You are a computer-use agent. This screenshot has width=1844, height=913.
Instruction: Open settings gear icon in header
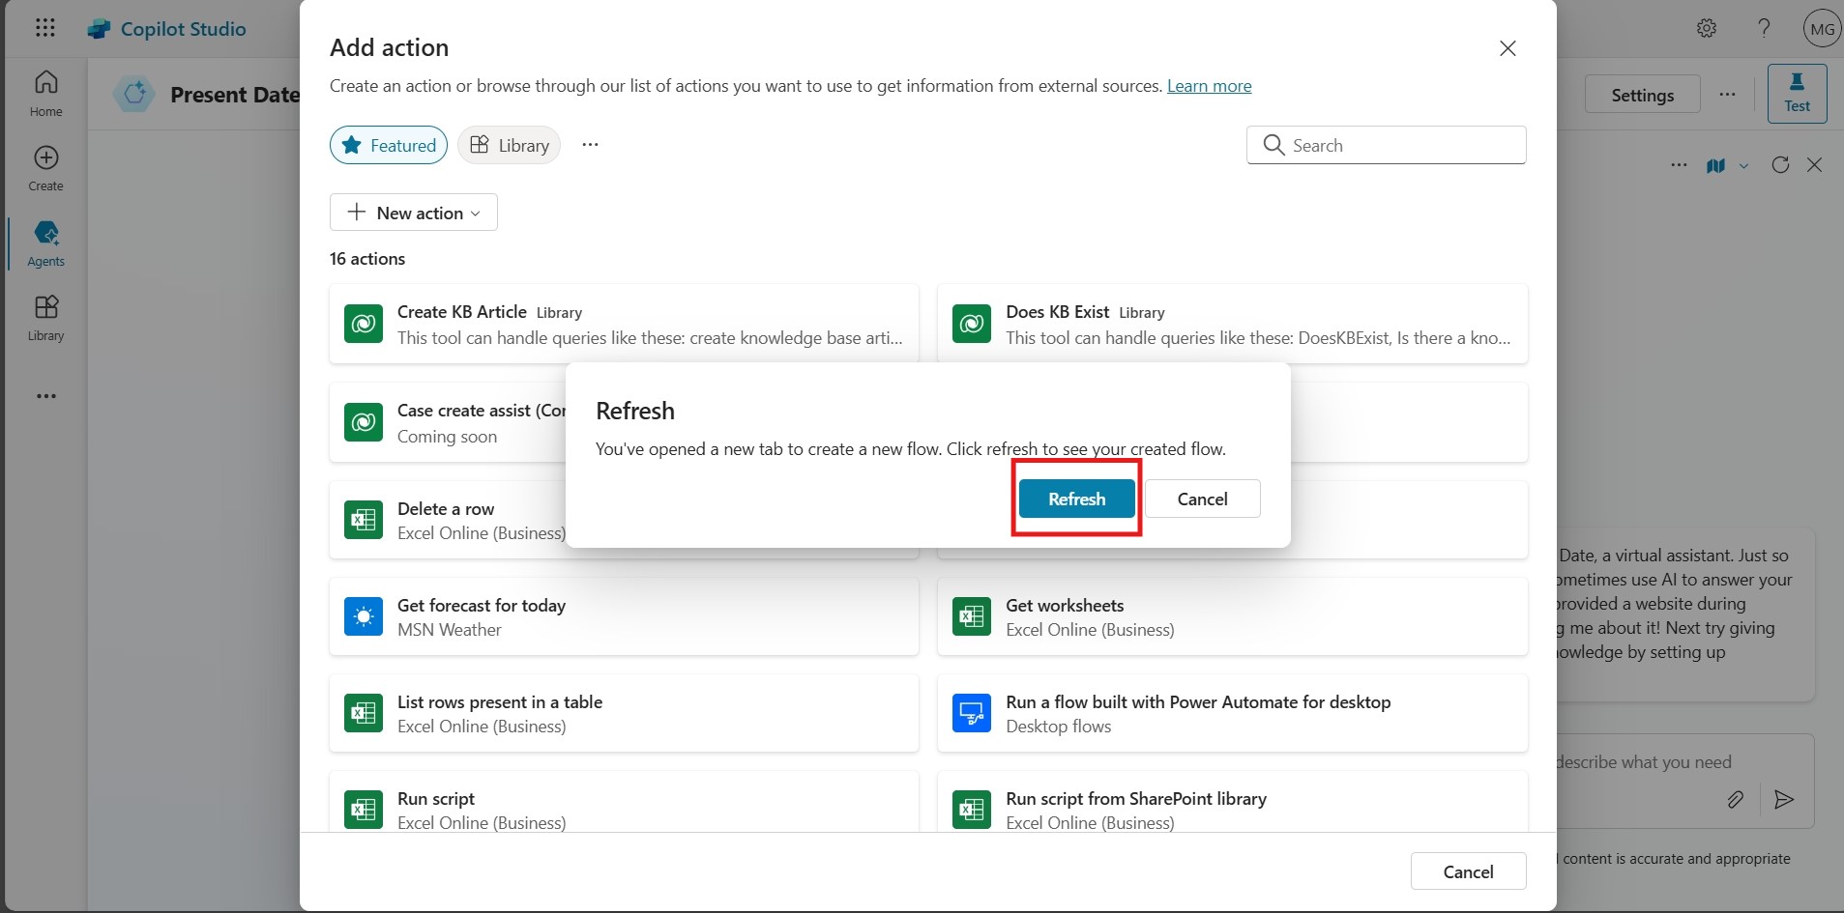click(1707, 28)
